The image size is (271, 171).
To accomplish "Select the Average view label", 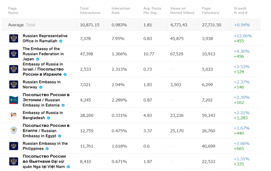I will (16, 25).
